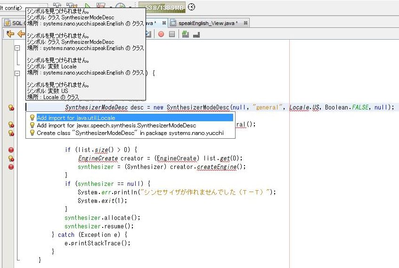Collapse the second code fold in gutter

click(17, 73)
